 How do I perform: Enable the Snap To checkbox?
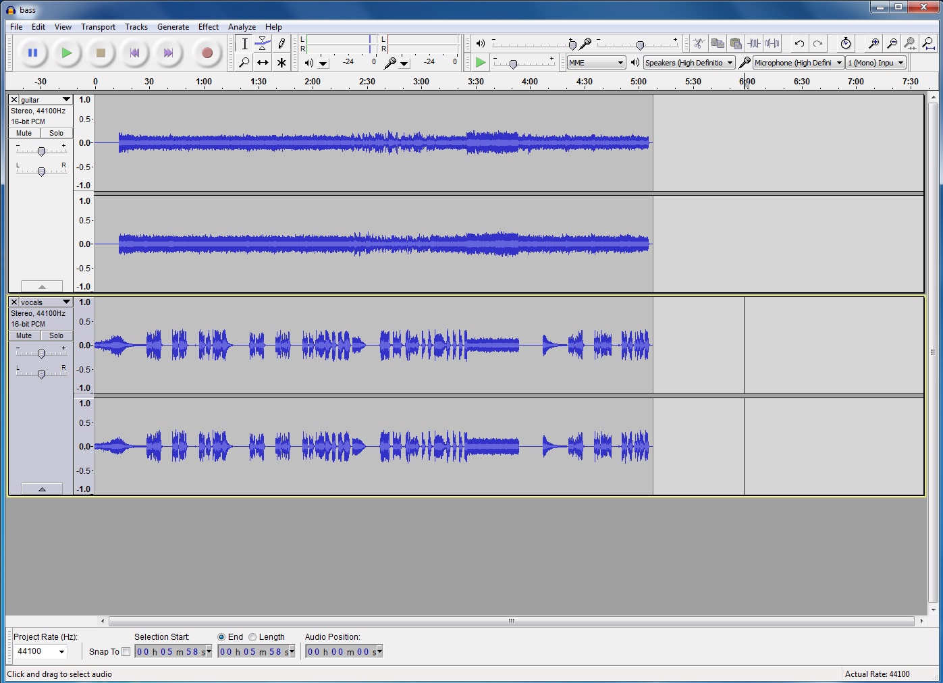[x=126, y=652]
